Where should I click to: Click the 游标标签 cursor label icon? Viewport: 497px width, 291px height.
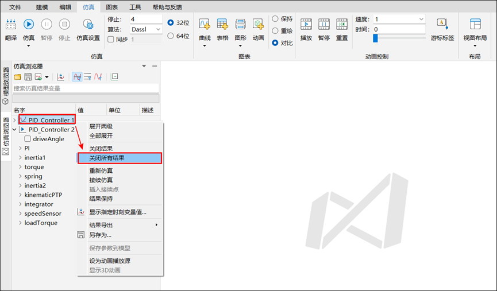click(x=442, y=24)
